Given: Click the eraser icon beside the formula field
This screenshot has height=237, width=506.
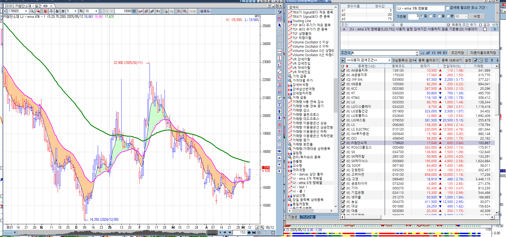Looking at the screenshot, I should [428, 53].
